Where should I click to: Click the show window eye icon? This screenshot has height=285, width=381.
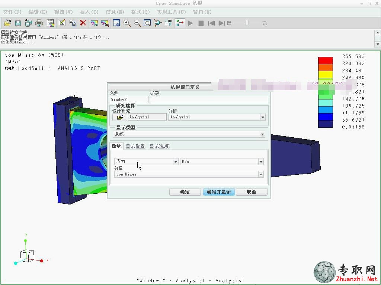[x=94, y=23]
